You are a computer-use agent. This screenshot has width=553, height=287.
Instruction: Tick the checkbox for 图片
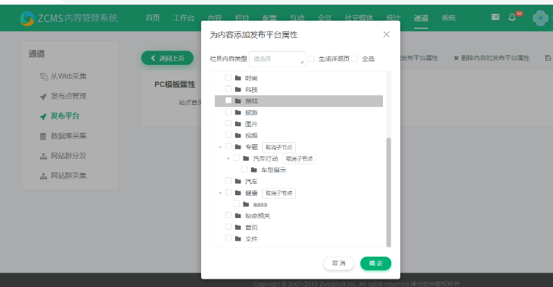(x=229, y=123)
